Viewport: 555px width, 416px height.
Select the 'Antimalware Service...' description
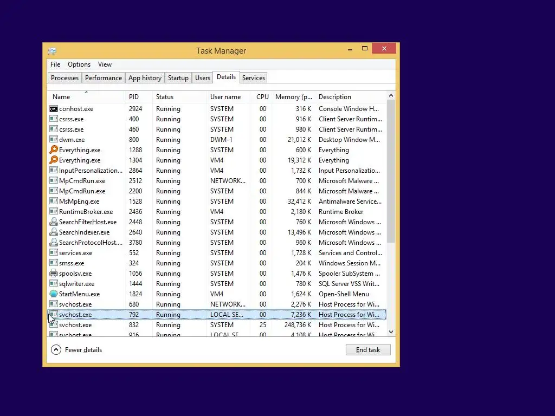click(x=350, y=201)
